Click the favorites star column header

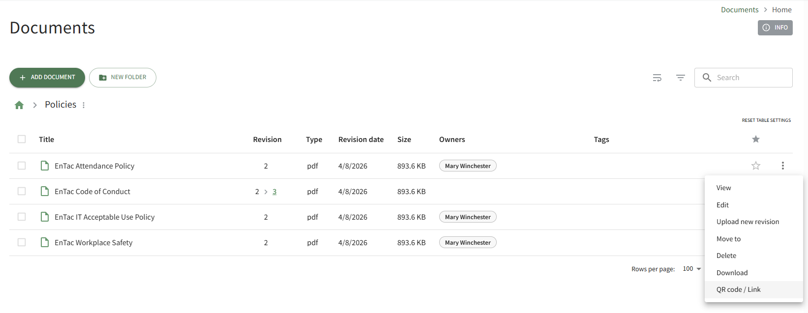tap(756, 140)
